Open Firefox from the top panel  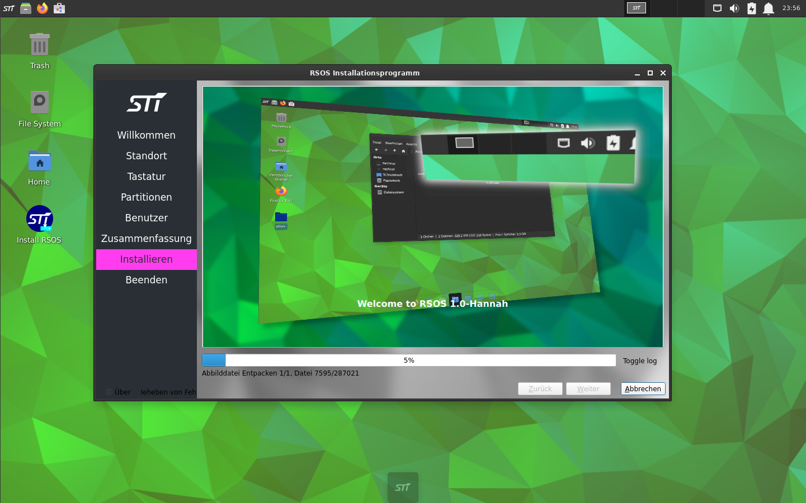point(43,8)
